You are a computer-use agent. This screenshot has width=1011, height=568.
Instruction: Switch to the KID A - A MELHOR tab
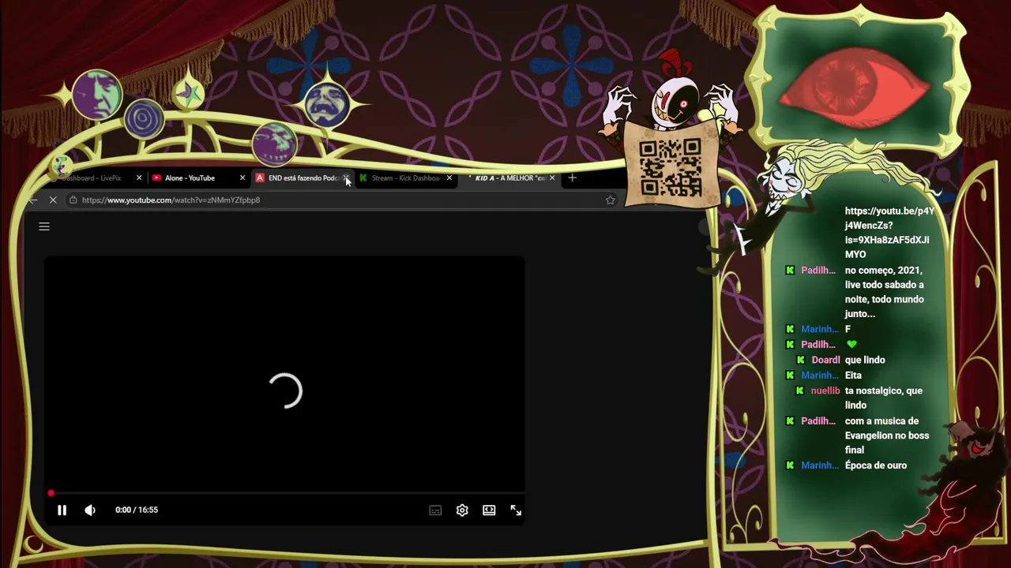[509, 178]
